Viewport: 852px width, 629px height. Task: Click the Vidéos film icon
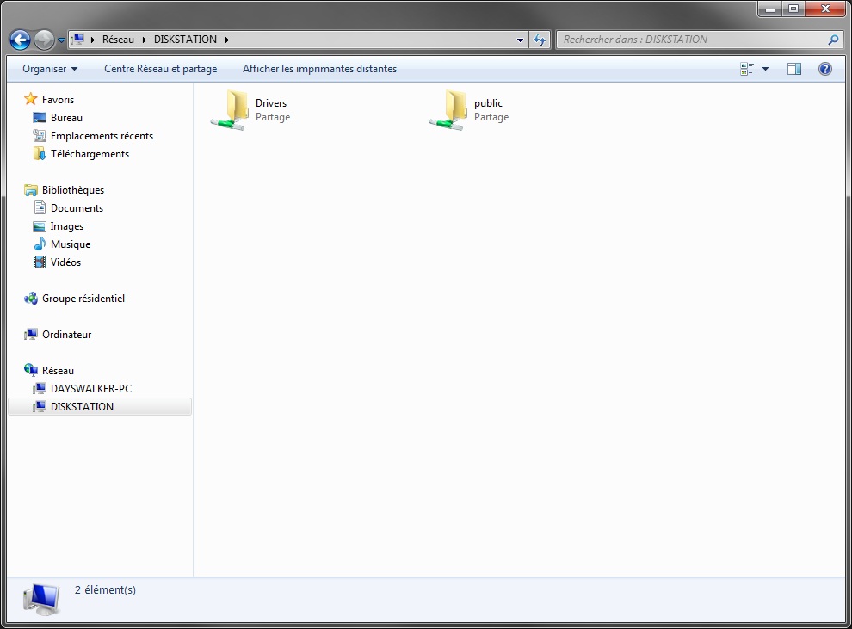coord(40,262)
